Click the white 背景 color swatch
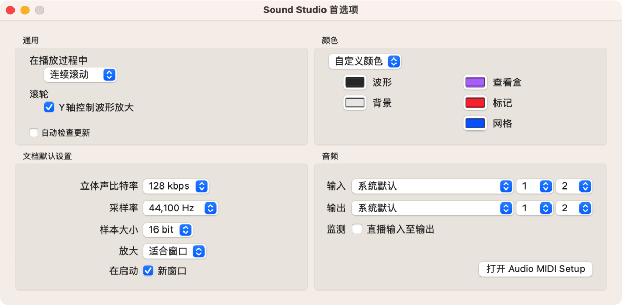Viewport: 622px width, 305px height. [355, 103]
